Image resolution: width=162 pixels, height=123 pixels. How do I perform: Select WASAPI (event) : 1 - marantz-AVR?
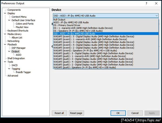(x=106, y=39)
